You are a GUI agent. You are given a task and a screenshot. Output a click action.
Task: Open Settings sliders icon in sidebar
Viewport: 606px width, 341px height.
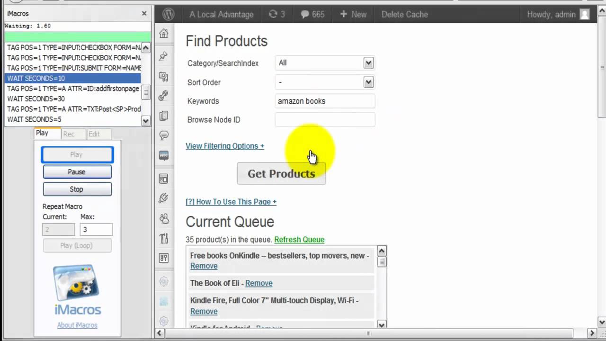(x=164, y=258)
